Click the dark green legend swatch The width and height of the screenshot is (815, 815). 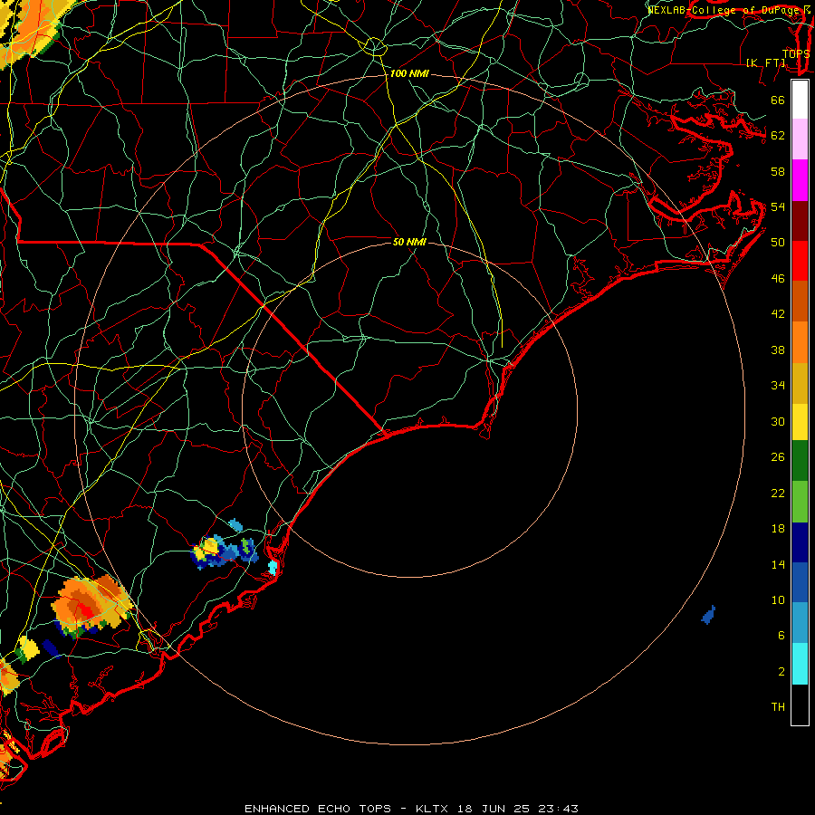click(x=800, y=461)
